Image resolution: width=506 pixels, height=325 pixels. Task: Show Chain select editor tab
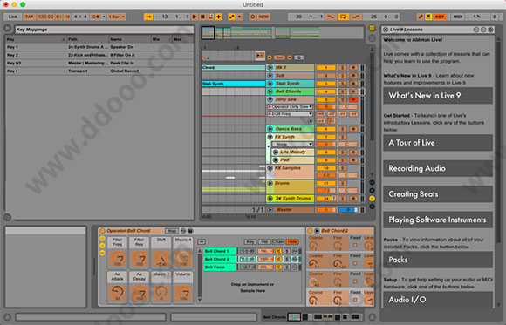coord(277,242)
